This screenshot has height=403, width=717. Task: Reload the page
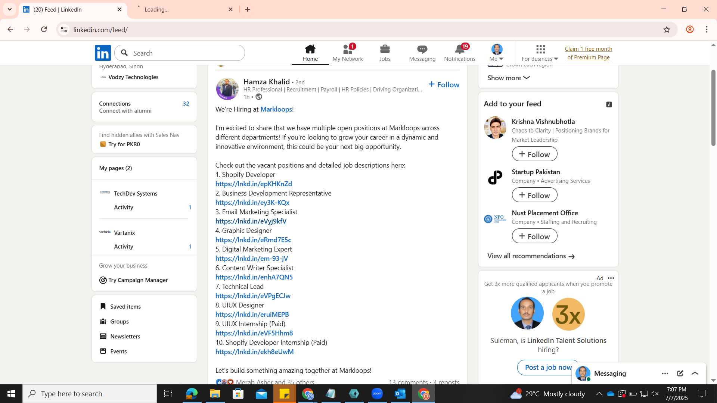(44, 29)
